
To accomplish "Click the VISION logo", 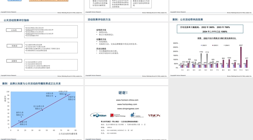I will (x=154, y=115).
